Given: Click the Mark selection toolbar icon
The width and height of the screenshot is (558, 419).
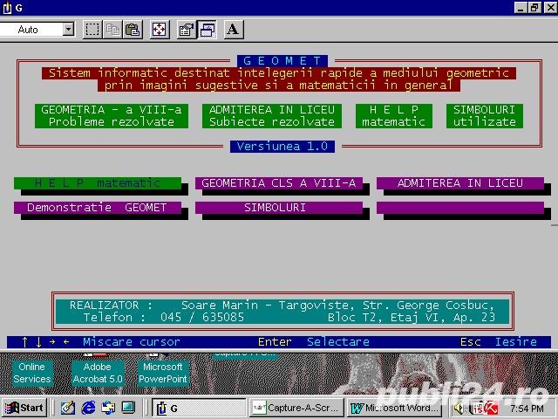Looking at the screenshot, I should click(92, 30).
